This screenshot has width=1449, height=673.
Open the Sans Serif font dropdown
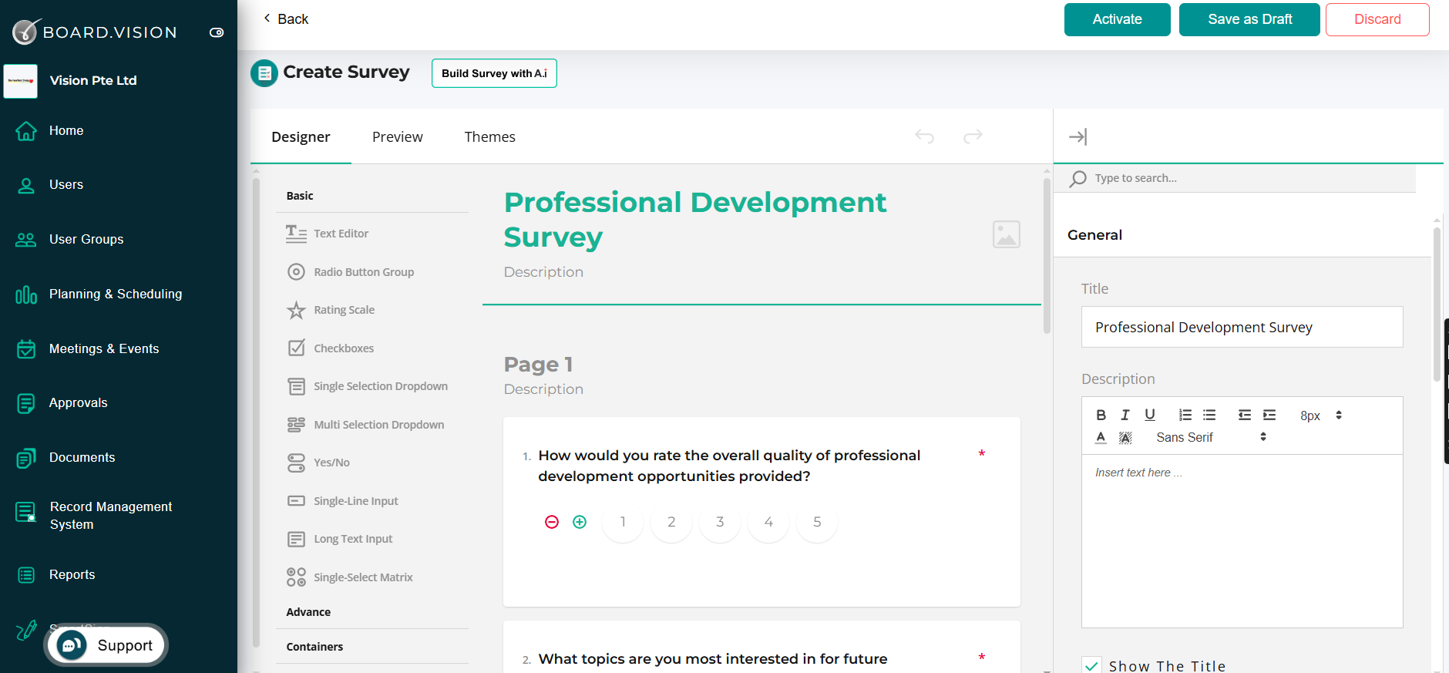click(x=1211, y=437)
